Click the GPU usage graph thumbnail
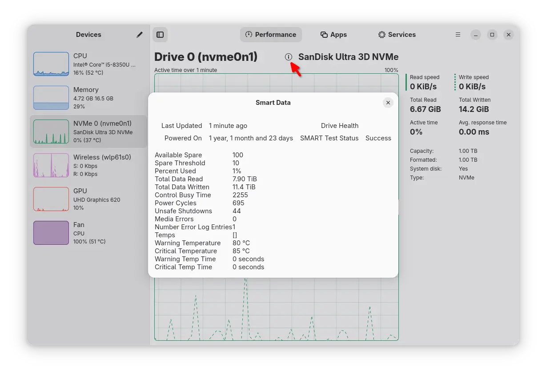Image resolution: width=546 pixels, height=375 pixels. (x=51, y=199)
